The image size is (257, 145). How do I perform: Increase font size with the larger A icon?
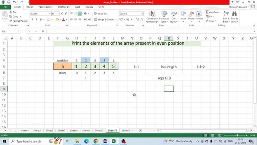coord(62,14)
